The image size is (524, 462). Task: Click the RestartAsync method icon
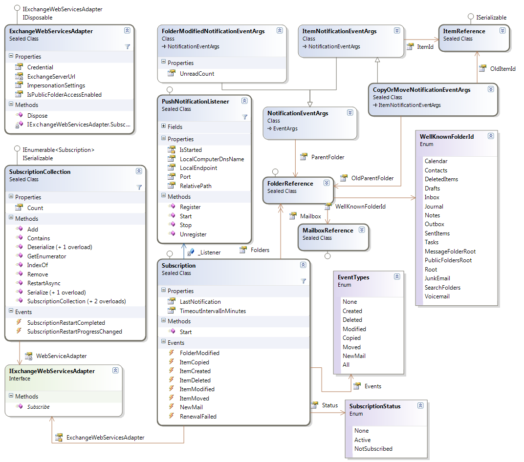tap(19, 283)
